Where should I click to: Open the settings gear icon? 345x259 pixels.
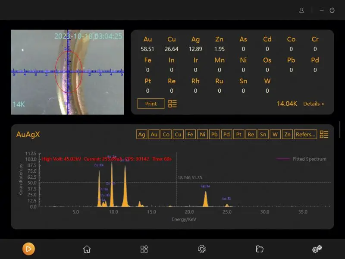[x=201, y=249]
